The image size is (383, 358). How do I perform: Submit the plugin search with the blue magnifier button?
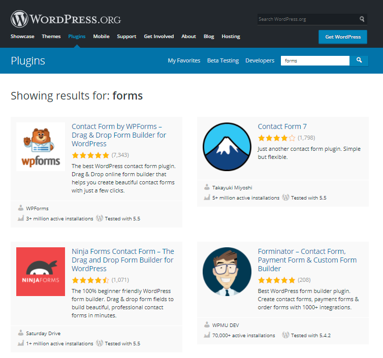[x=359, y=60]
